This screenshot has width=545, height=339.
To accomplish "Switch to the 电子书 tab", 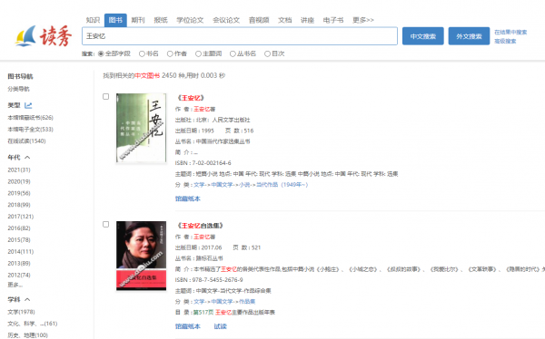I will (x=333, y=20).
